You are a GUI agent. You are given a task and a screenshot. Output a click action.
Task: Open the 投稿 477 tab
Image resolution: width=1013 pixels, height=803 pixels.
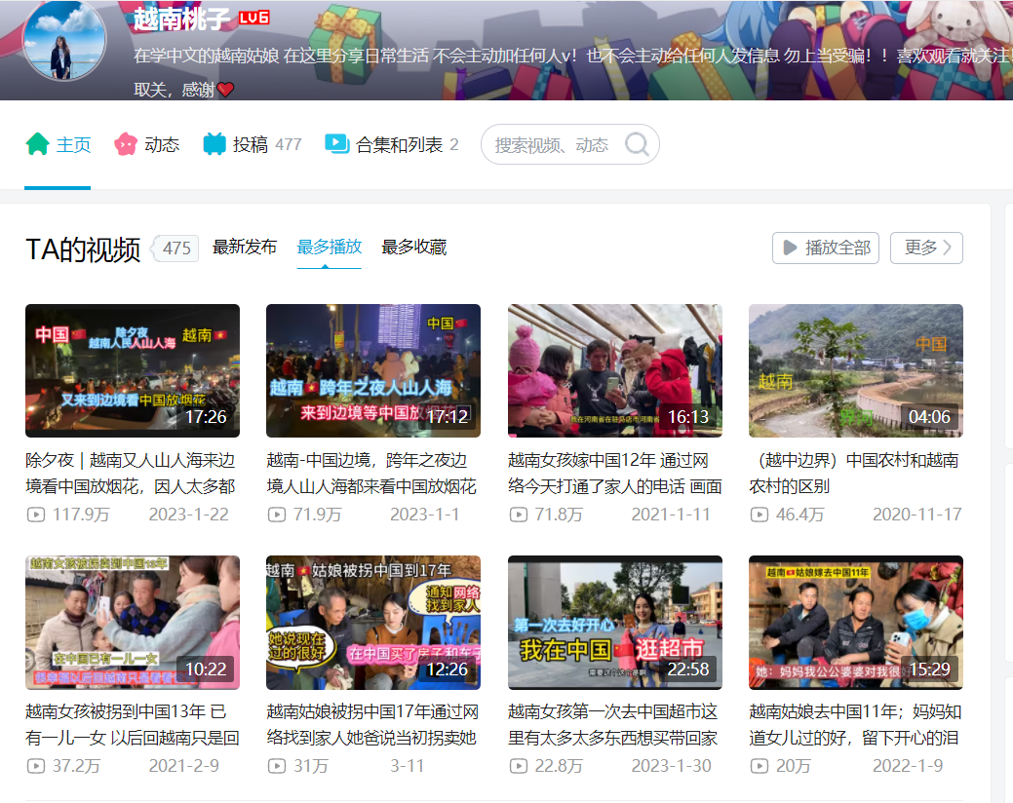[252, 144]
